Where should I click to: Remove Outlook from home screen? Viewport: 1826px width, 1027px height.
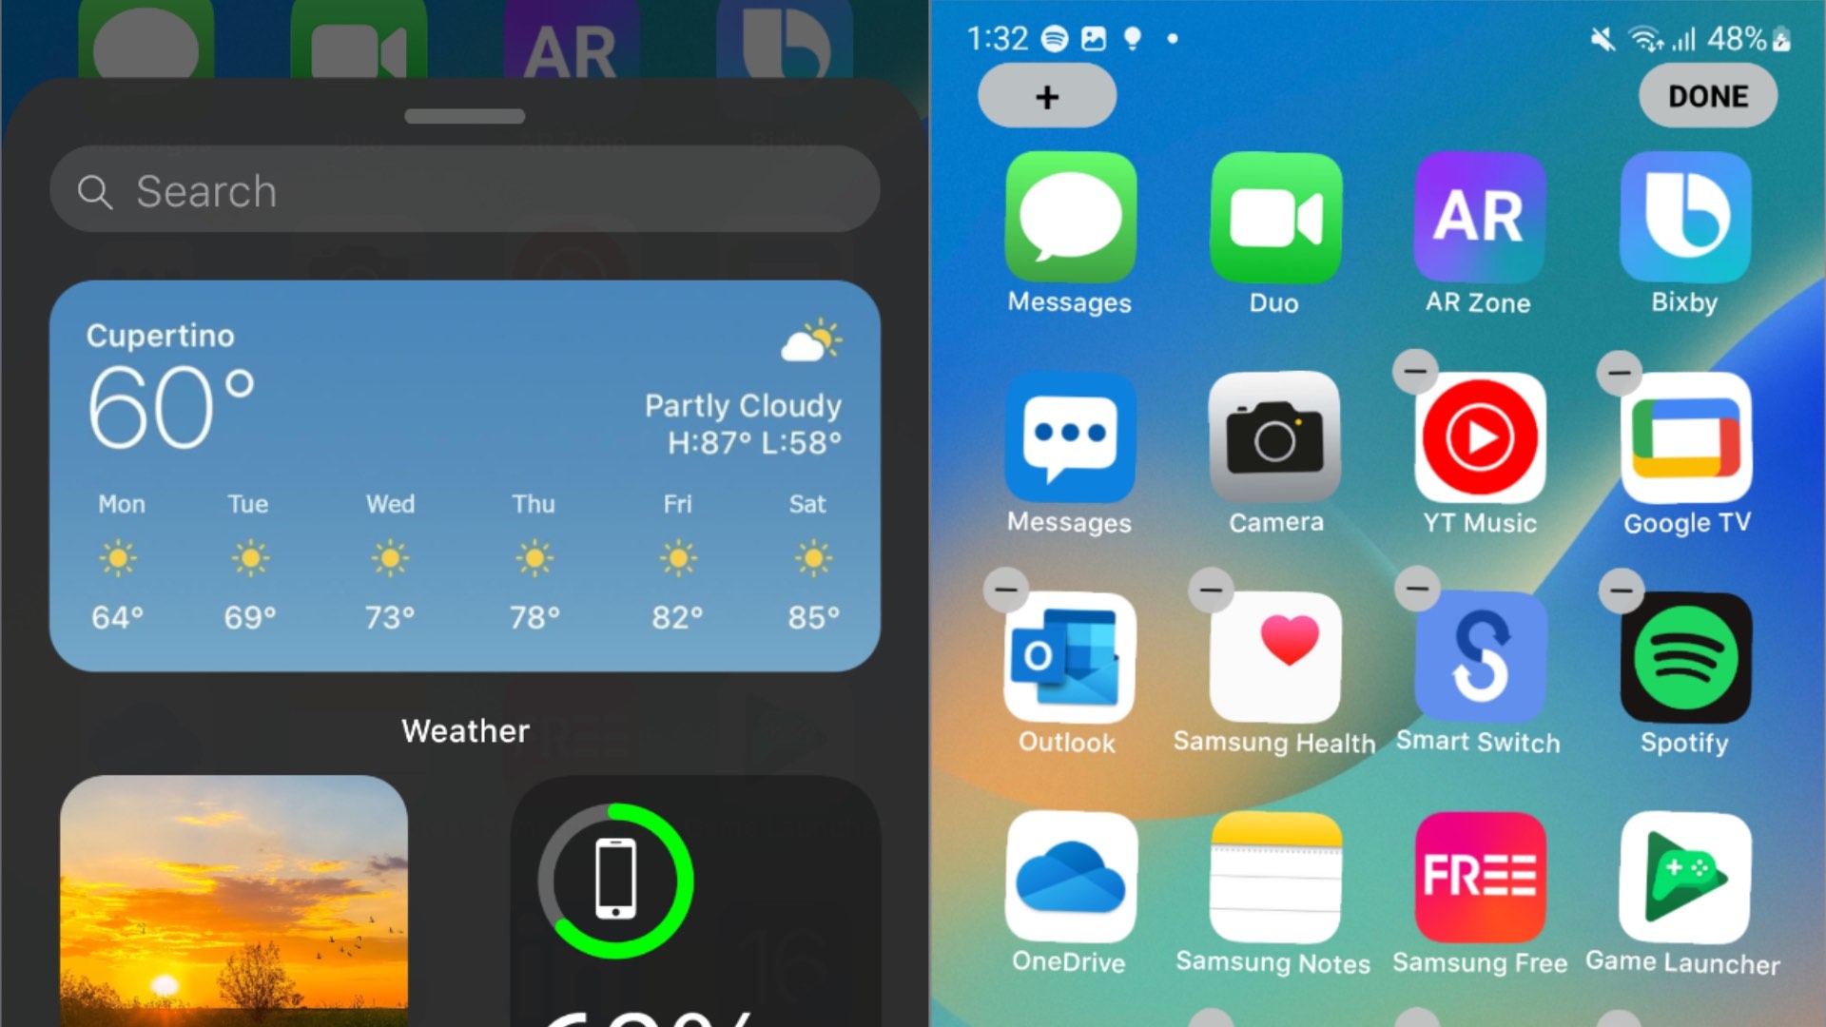pyautogui.click(x=1003, y=588)
